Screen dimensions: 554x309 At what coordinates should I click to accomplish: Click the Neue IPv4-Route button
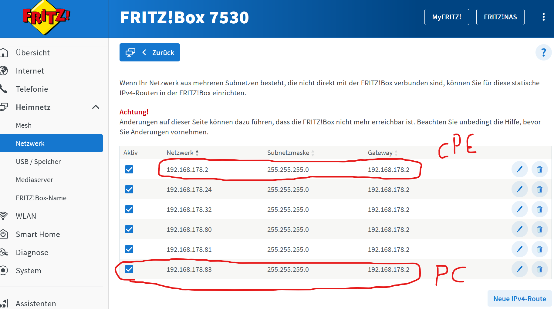point(519,298)
